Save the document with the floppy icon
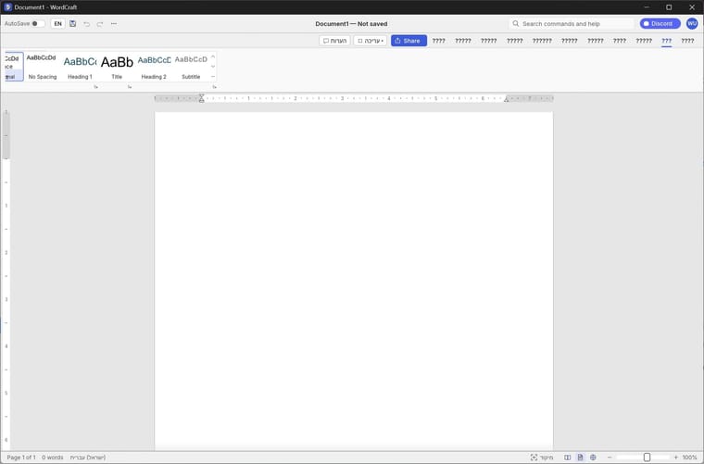Image resolution: width=704 pixels, height=464 pixels. 73,24
